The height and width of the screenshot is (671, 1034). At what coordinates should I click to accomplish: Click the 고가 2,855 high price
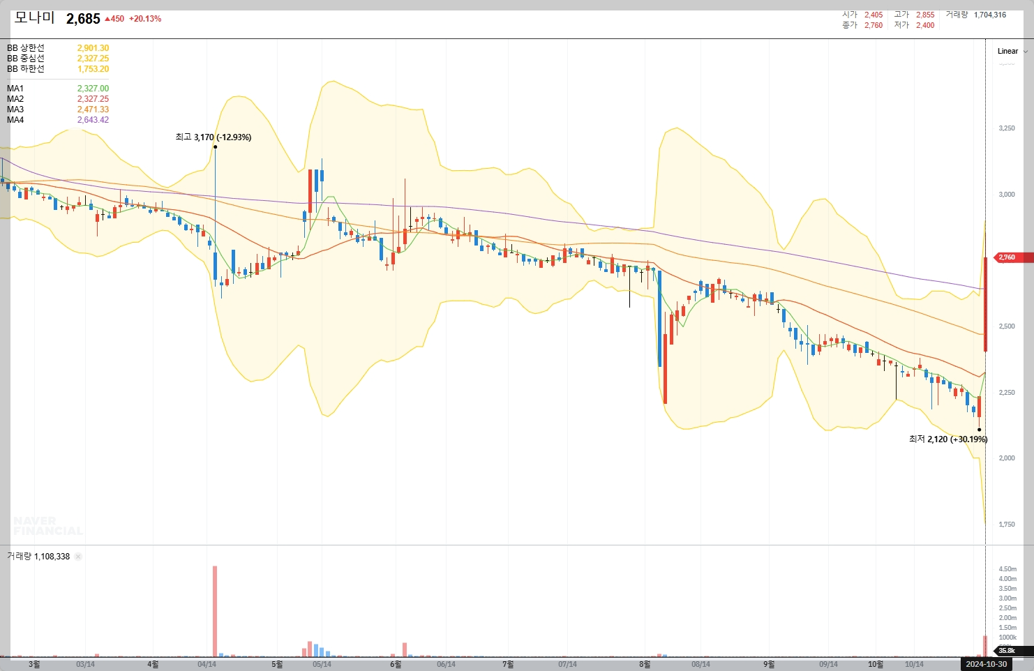coord(914,15)
